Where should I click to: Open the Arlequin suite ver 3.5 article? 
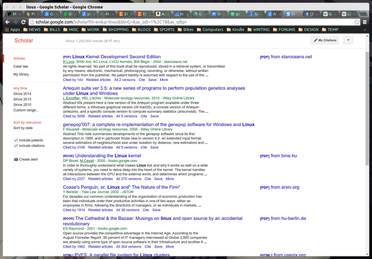pyautogui.click(x=154, y=91)
